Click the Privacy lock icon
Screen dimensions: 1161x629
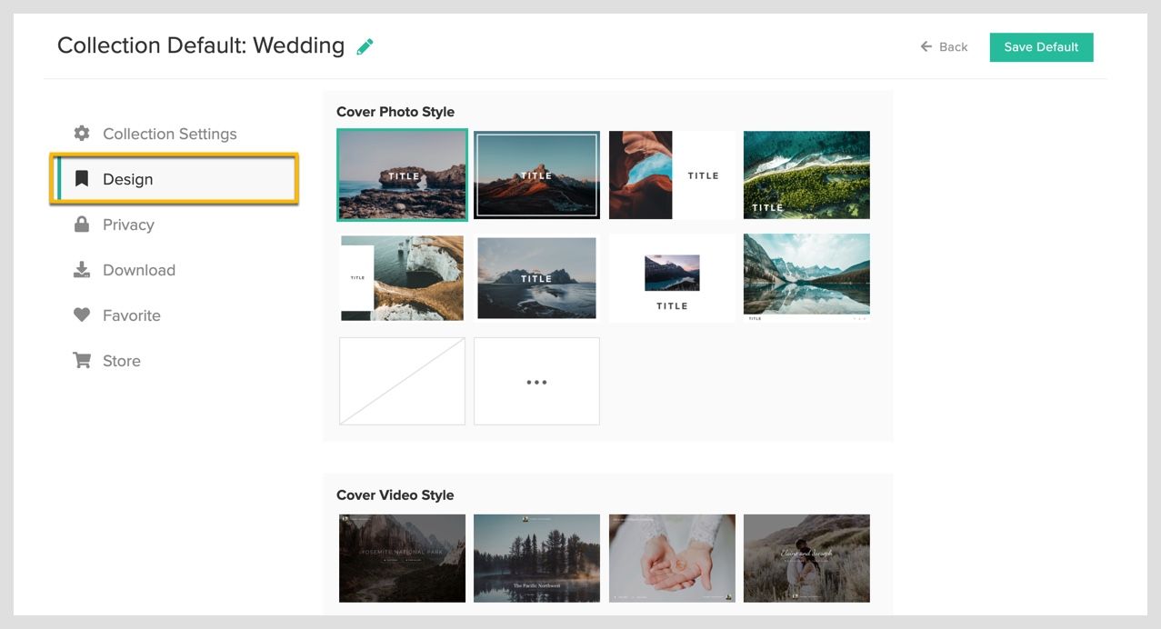coord(82,225)
